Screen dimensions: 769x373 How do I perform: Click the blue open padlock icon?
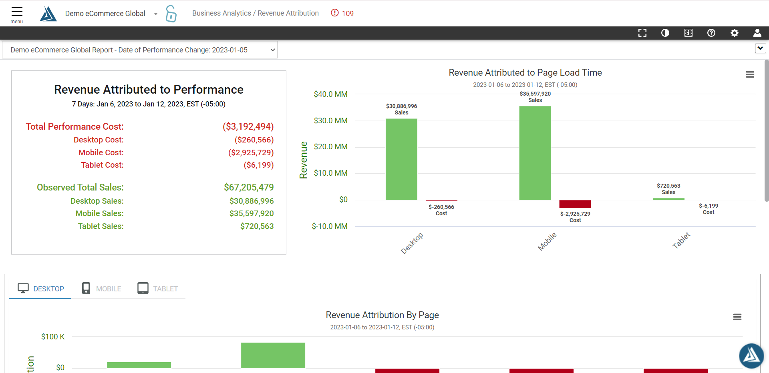click(171, 14)
